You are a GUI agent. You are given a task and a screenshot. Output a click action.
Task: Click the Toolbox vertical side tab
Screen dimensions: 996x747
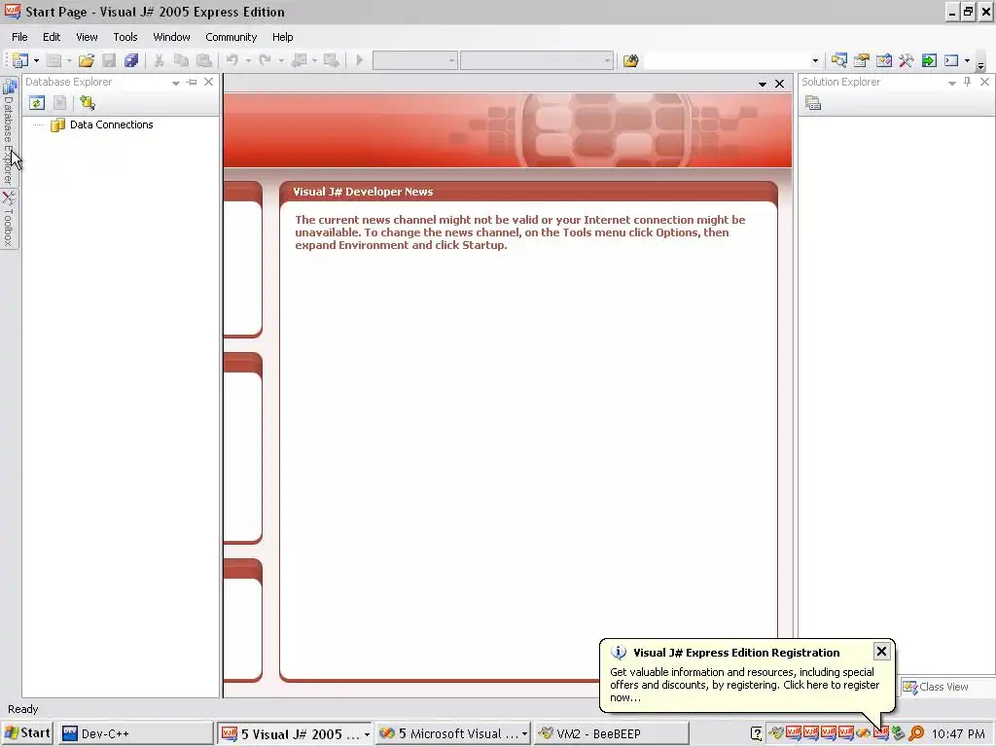[8, 219]
